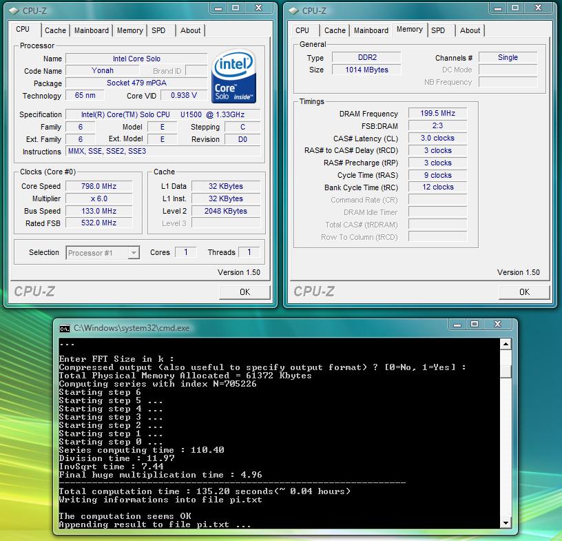Image resolution: width=562 pixels, height=541 pixels.
Task: Click 'Total computation time : 135.20 seconds' line
Action: [x=205, y=491]
